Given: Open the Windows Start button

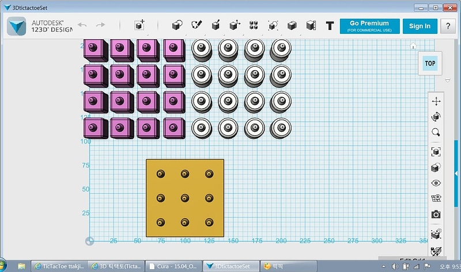Looking at the screenshot, I should point(2,266).
